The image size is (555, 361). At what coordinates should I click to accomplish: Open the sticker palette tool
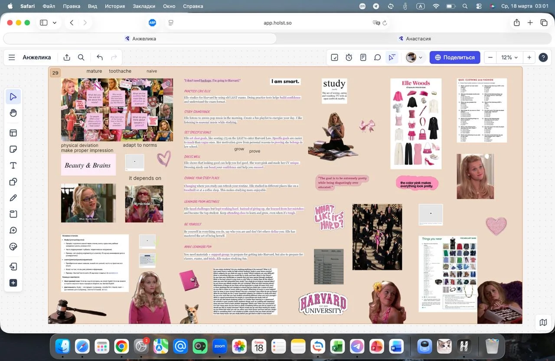point(13,247)
